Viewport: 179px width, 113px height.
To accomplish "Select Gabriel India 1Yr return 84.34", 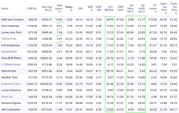I will (153, 71).
